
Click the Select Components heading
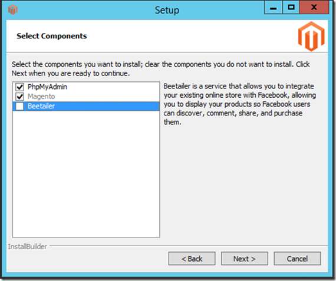coord(52,36)
